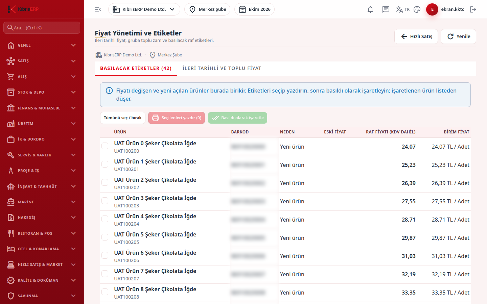The height and width of the screenshot is (304, 487).
Task: Open ALIŞ shopping cart icon
Action: point(11,77)
